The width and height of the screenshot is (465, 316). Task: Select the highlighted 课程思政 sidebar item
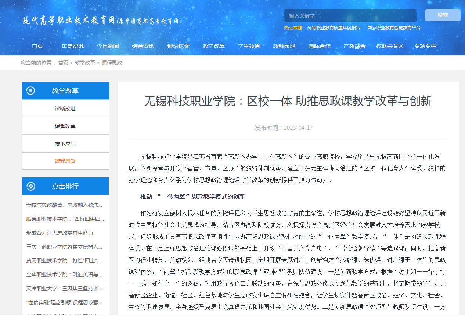click(x=65, y=161)
